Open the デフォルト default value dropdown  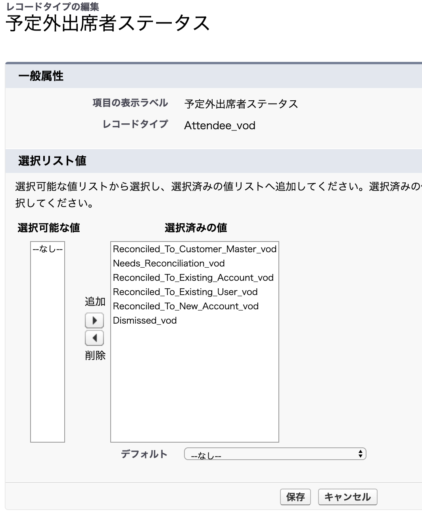click(275, 454)
